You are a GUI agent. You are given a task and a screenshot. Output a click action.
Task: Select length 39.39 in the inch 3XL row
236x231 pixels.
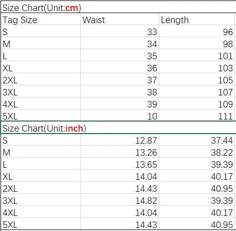197,200
